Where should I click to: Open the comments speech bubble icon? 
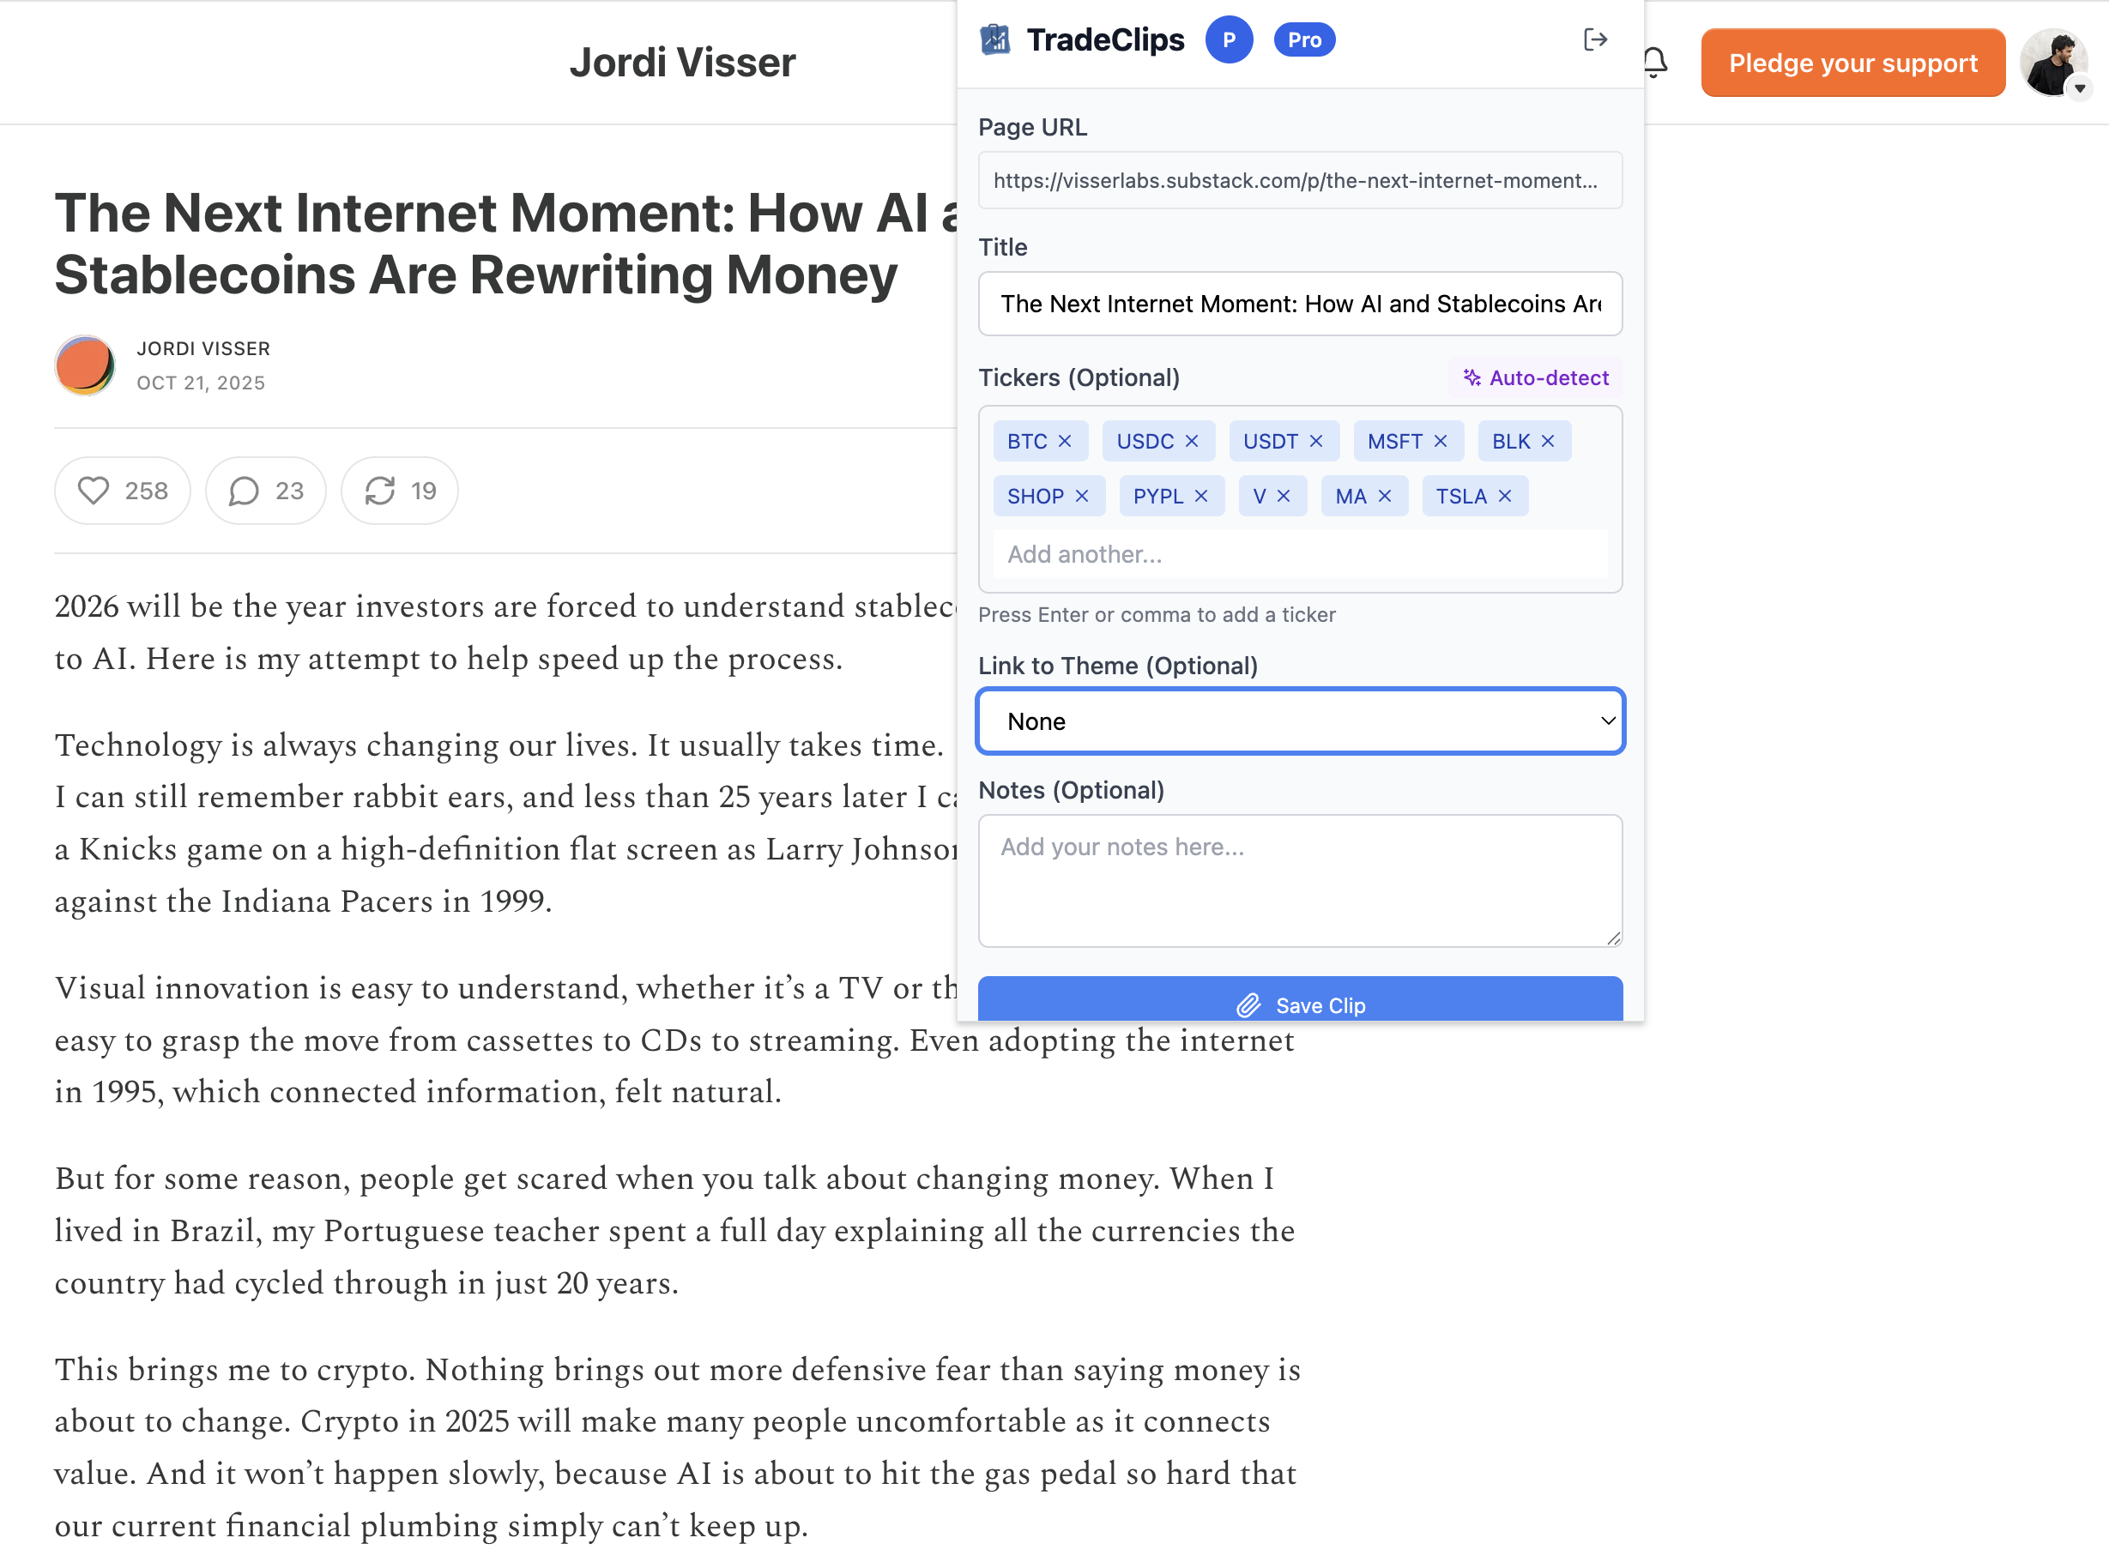244,491
